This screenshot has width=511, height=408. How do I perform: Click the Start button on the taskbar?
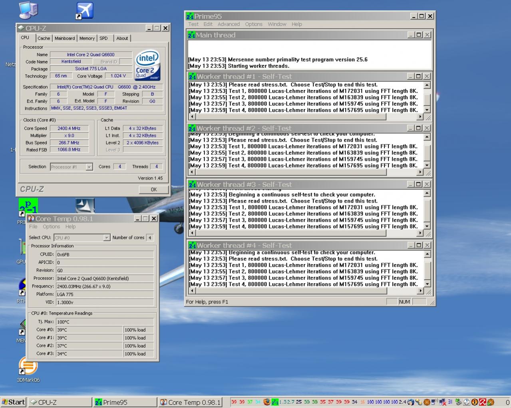tap(13, 402)
